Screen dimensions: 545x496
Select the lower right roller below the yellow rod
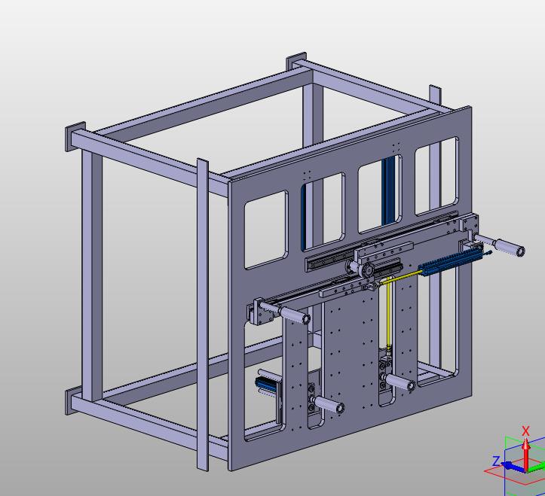coord(400,382)
